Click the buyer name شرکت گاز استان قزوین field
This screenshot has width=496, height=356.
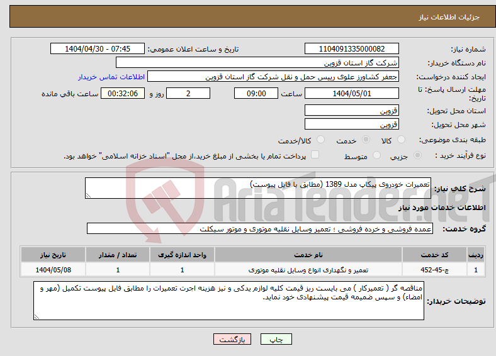pos(257,63)
